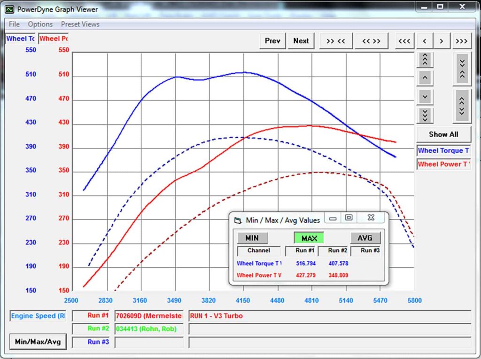Click the empty Run #3 description field
The width and height of the screenshot is (481, 359).
pyautogui.click(x=330, y=342)
